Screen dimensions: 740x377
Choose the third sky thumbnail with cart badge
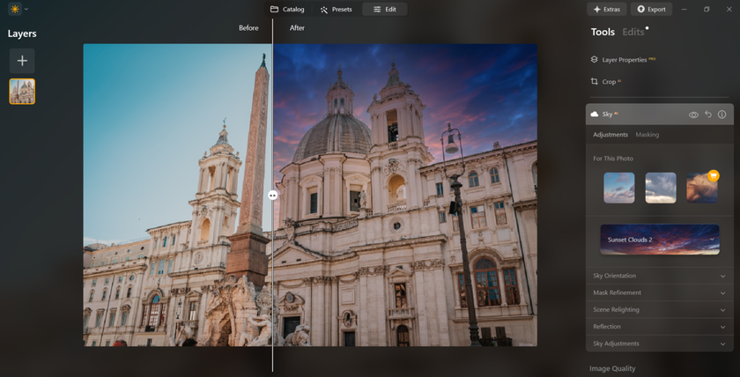coord(702,188)
